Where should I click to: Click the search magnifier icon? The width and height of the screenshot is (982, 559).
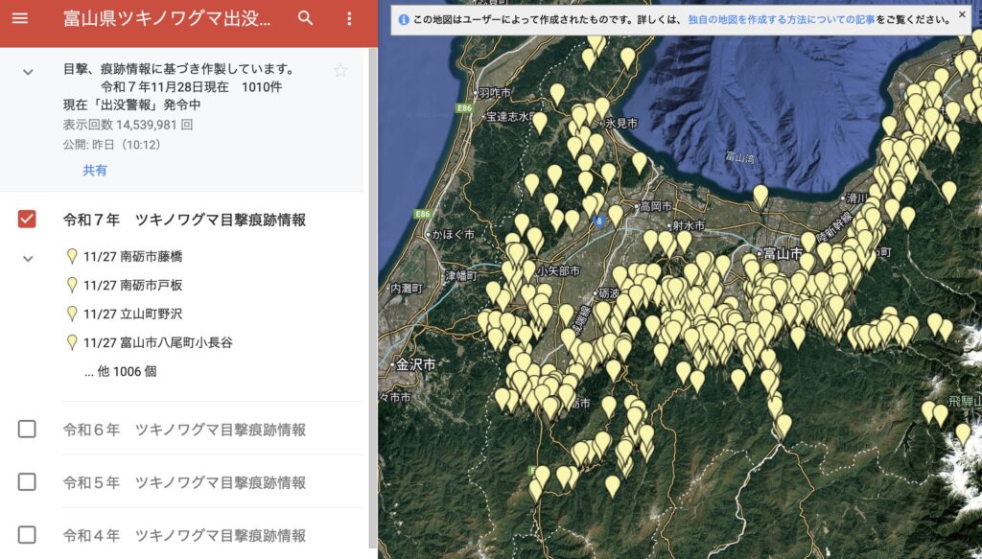point(305,19)
